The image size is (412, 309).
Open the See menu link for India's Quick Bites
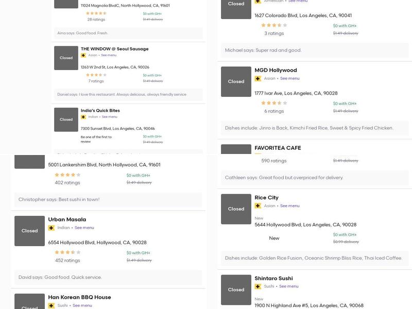(109, 117)
